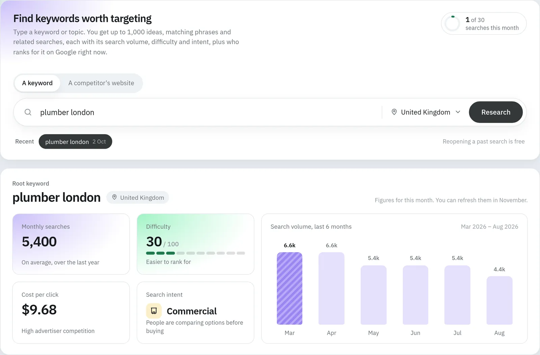Click the Search volume, last 6 months title

(x=311, y=227)
